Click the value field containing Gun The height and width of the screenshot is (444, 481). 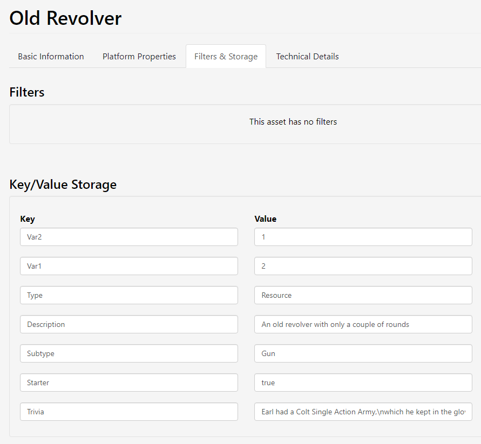point(363,353)
